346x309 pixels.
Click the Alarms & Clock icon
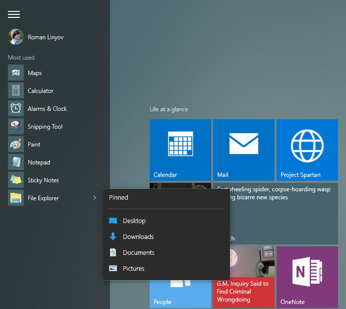pyautogui.click(x=16, y=109)
